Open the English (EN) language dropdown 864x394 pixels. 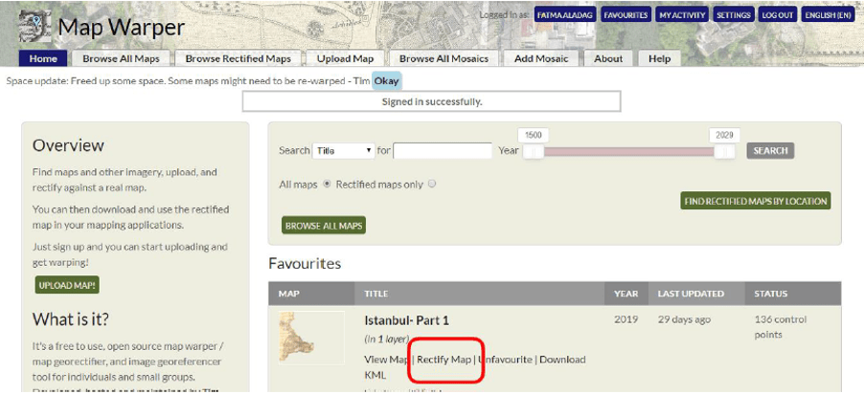coord(829,15)
